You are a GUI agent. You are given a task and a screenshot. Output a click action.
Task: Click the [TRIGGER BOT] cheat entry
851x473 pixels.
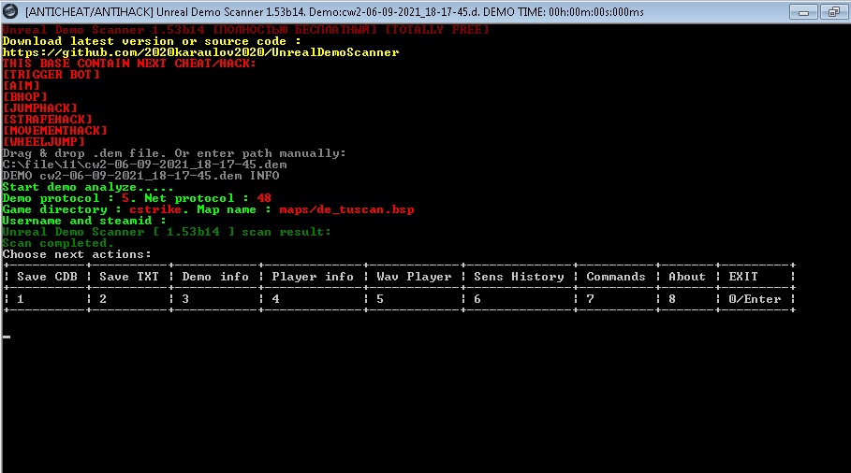coord(51,75)
